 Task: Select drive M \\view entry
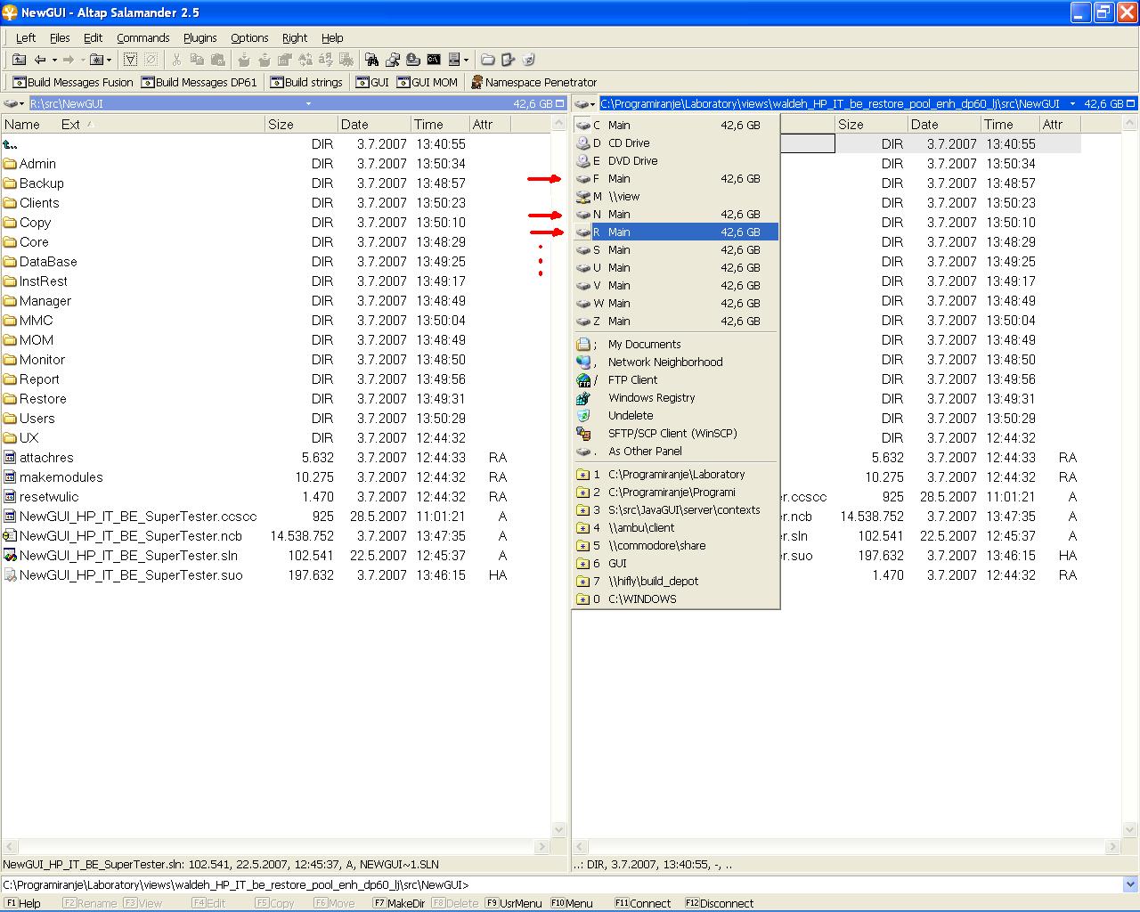click(676, 196)
